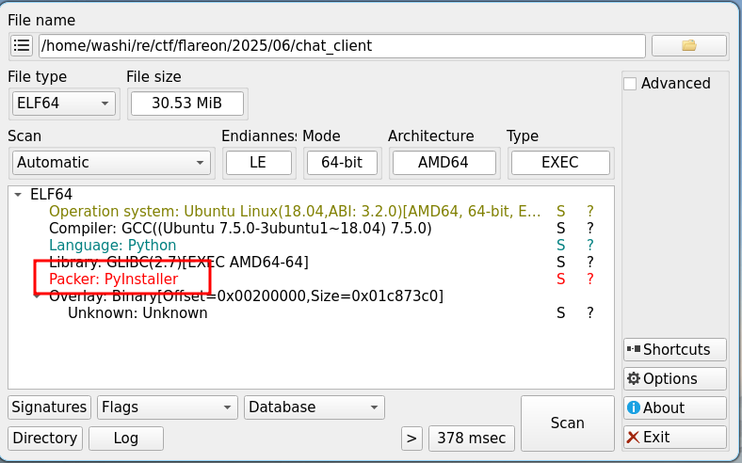Enable the Advanced checkbox
The image size is (742, 463).
click(x=630, y=84)
